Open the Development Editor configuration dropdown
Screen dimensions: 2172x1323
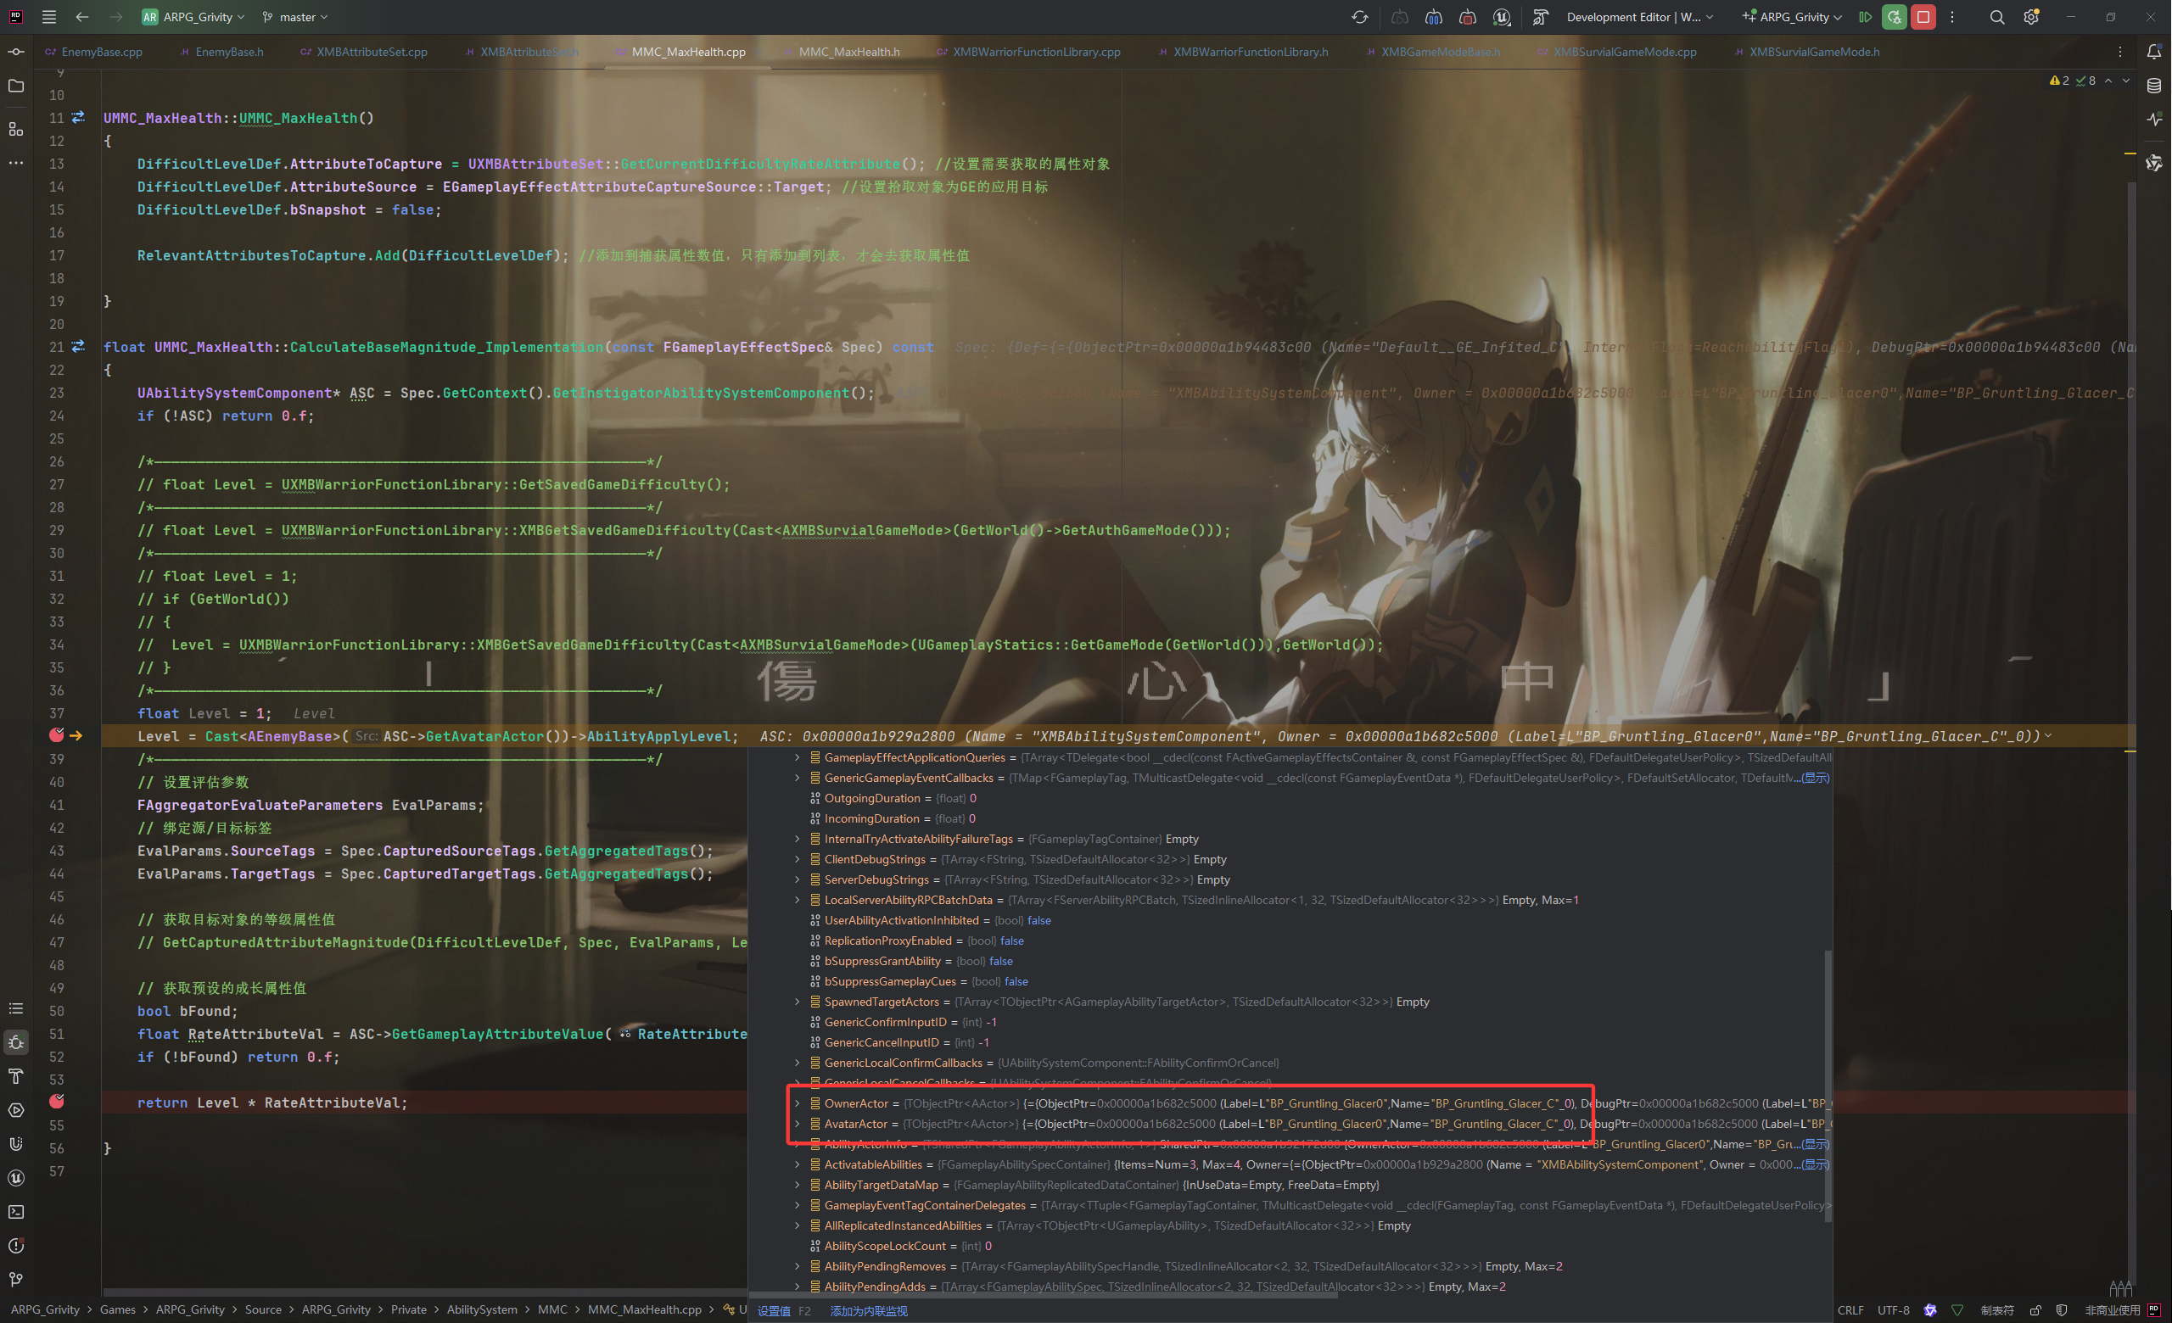(1639, 17)
